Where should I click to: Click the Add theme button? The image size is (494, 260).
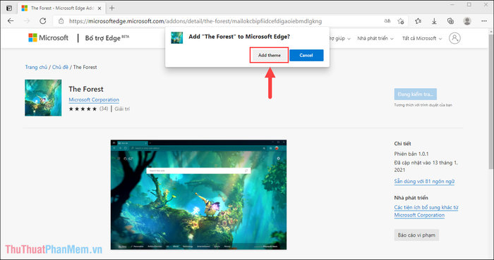(x=270, y=56)
